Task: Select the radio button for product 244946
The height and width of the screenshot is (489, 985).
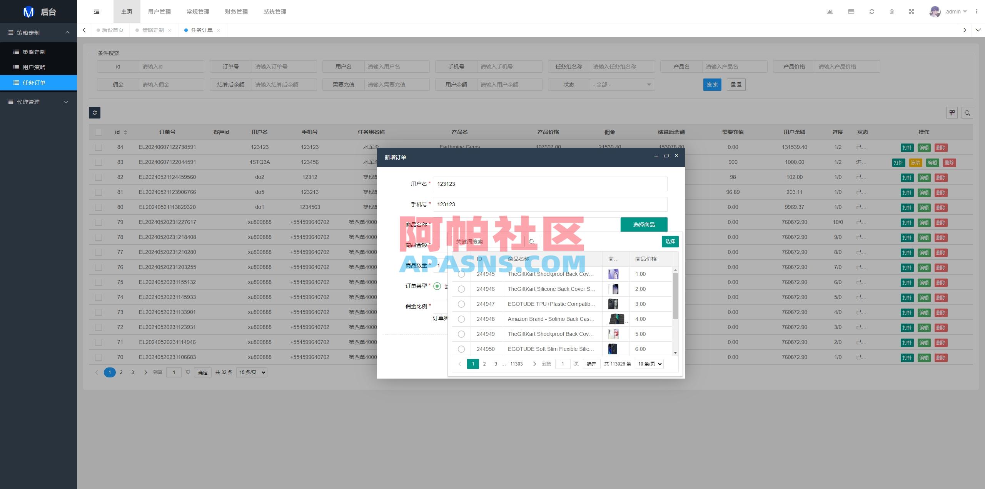Action: (461, 289)
